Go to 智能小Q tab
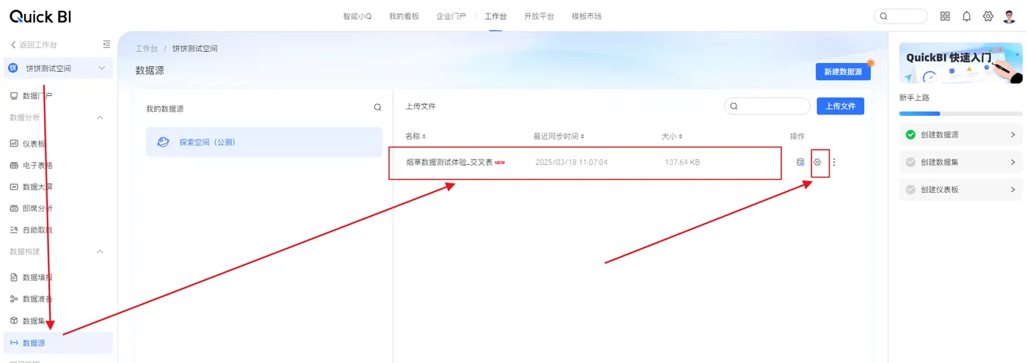Screen dimensions: 1027x363 click(357, 16)
